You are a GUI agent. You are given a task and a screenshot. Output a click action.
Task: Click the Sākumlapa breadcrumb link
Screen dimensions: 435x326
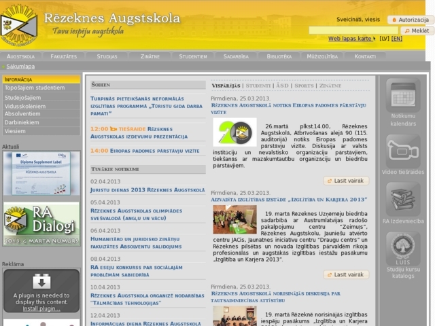point(20,67)
